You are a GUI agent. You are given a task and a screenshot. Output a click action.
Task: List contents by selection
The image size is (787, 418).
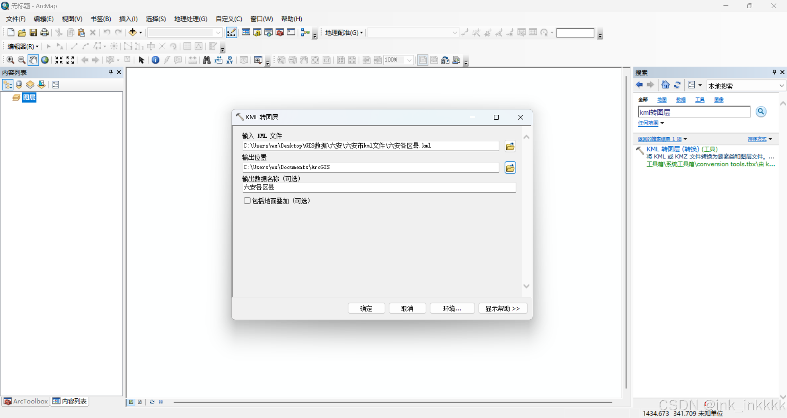[x=41, y=85]
